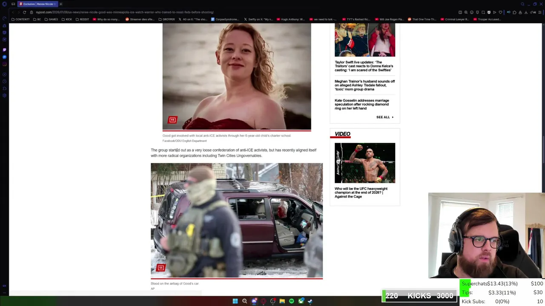Open 'Hugh Anthony: W...' bookmark
Image resolution: width=545 pixels, height=306 pixels.
pyautogui.click(x=291, y=19)
